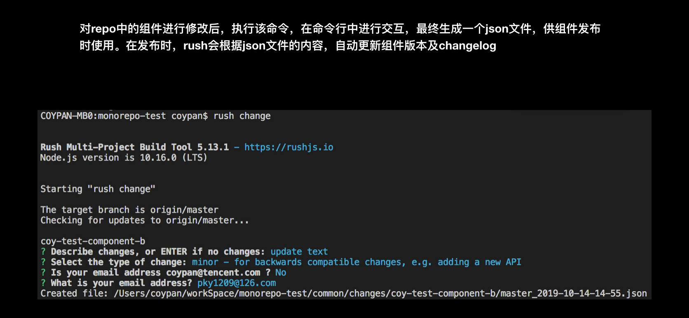The height and width of the screenshot is (318, 689).
Task: Click the Node.js version 10.16.0 (LTS) line
Action: tap(124, 158)
